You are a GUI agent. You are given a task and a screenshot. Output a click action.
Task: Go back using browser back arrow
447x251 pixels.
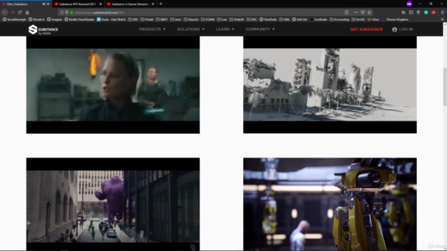(x=5, y=13)
